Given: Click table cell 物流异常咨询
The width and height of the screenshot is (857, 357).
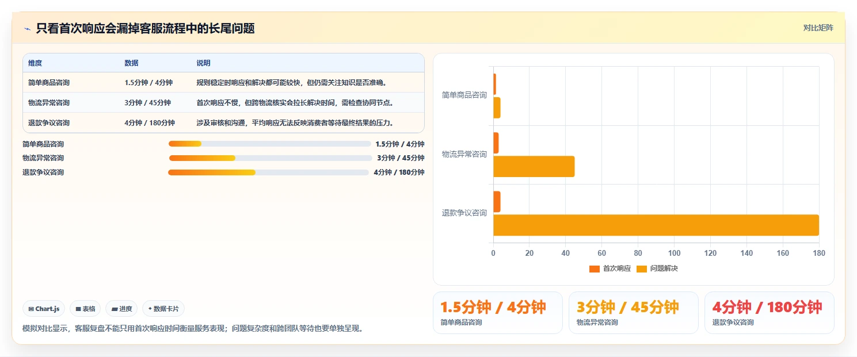Looking at the screenshot, I should (49, 103).
